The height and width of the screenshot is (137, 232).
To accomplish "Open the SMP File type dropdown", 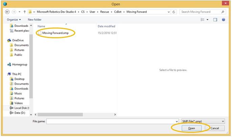I will [203, 121].
